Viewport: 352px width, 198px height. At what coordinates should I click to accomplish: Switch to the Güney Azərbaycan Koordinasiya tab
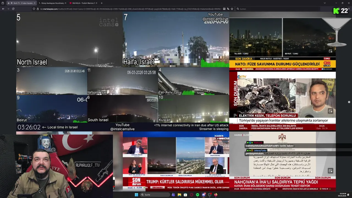[52, 3]
